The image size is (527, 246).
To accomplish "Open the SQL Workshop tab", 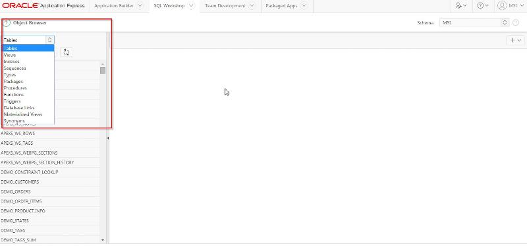I will pos(169,6).
